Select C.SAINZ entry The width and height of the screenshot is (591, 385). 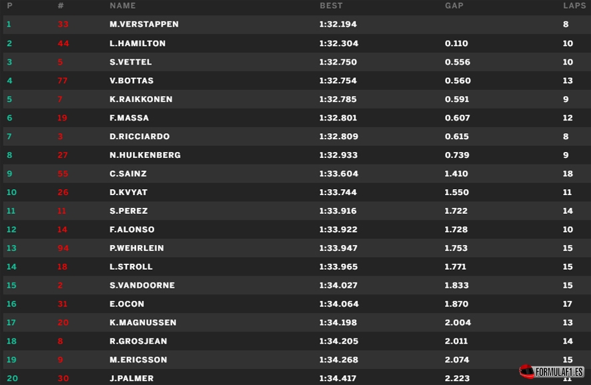tap(297, 173)
